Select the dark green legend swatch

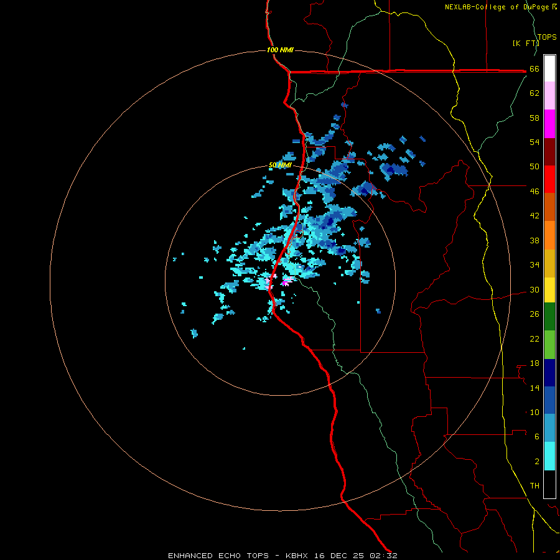click(x=549, y=317)
